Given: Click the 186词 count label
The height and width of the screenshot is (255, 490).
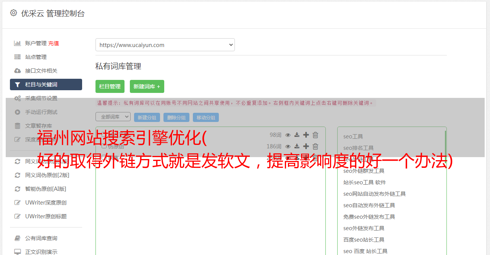Looking at the screenshot, I should (x=274, y=146).
